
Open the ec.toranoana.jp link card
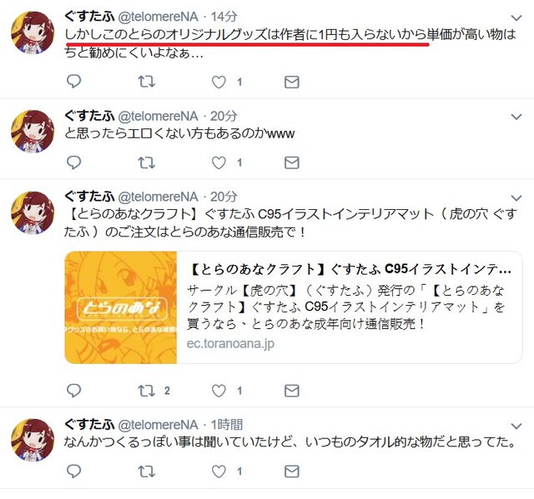[294, 307]
